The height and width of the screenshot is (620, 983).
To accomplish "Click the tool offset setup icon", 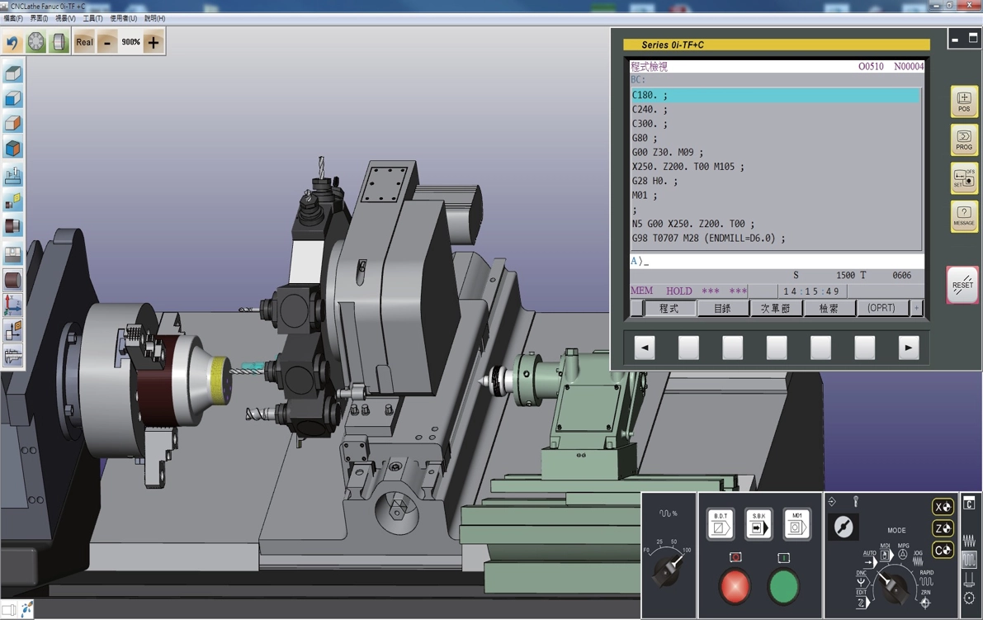I will [12, 329].
